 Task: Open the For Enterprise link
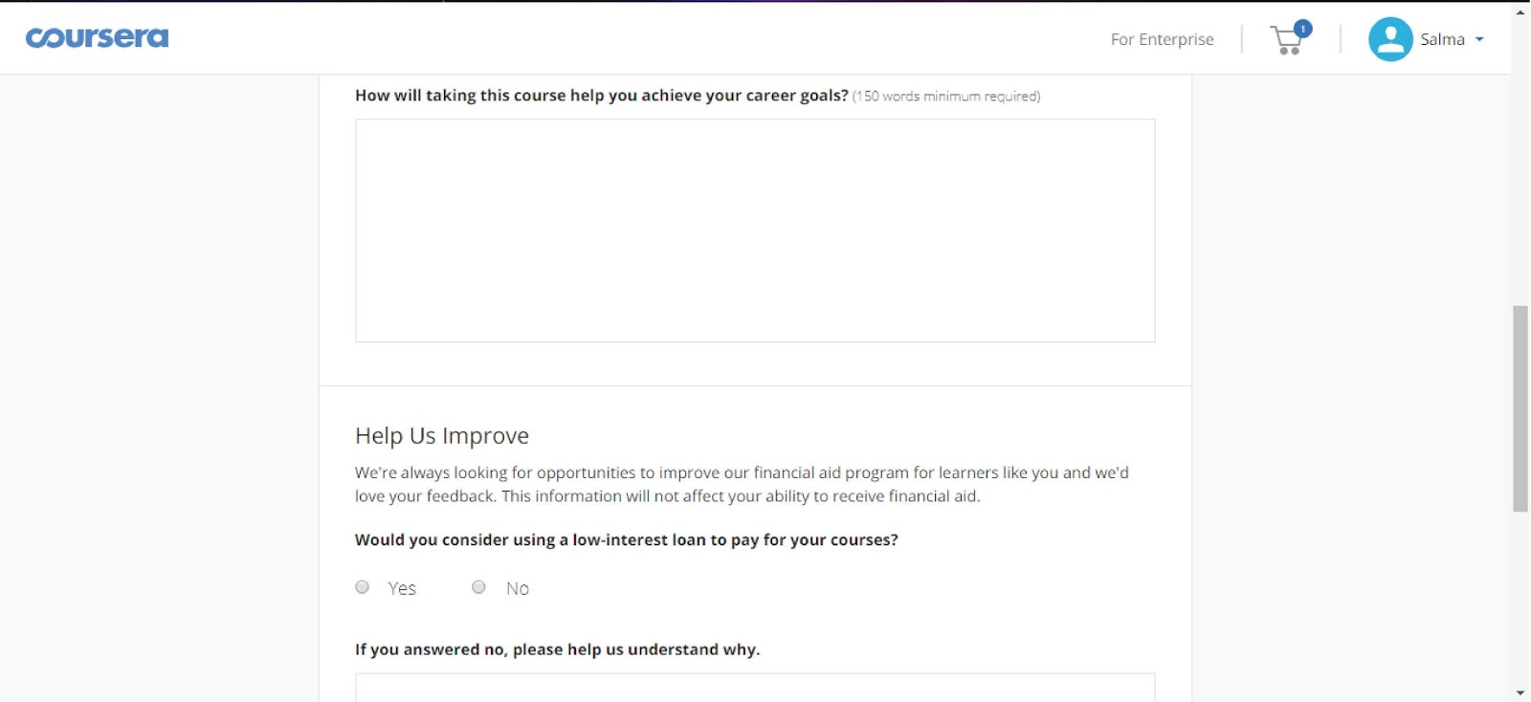point(1162,39)
